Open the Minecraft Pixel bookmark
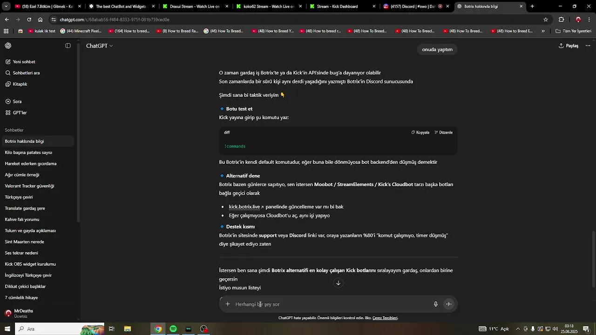596x335 pixels. [81, 31]
